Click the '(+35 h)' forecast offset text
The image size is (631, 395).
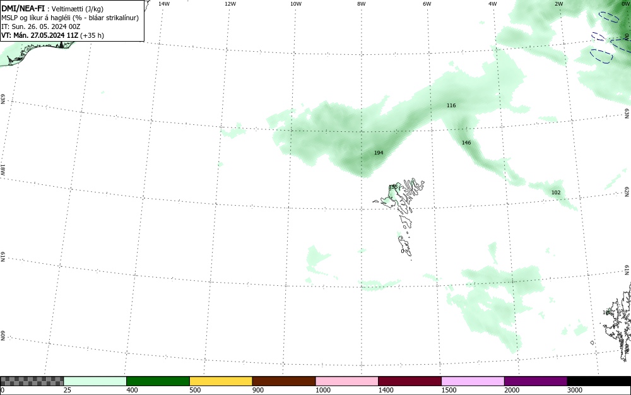click(x=92, y=35)
